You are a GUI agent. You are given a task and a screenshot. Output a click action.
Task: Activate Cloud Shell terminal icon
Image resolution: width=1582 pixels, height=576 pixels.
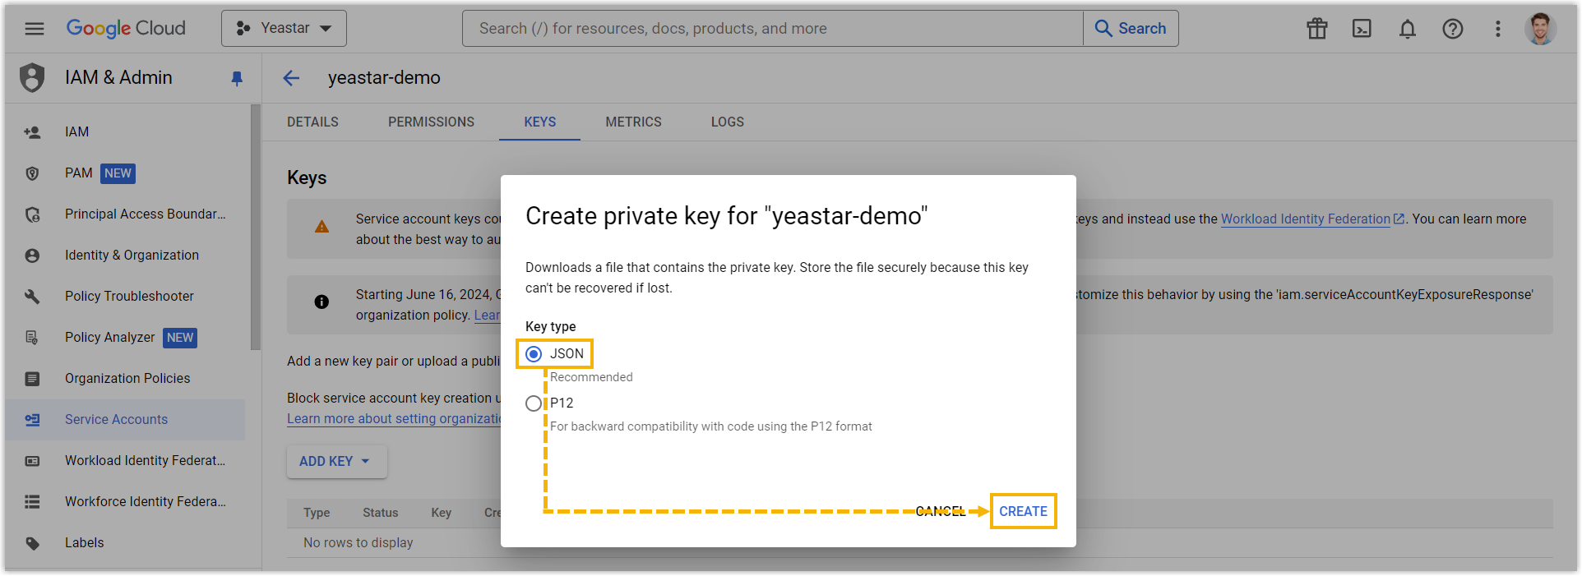pyautogui.click(x=1362, y=29)
